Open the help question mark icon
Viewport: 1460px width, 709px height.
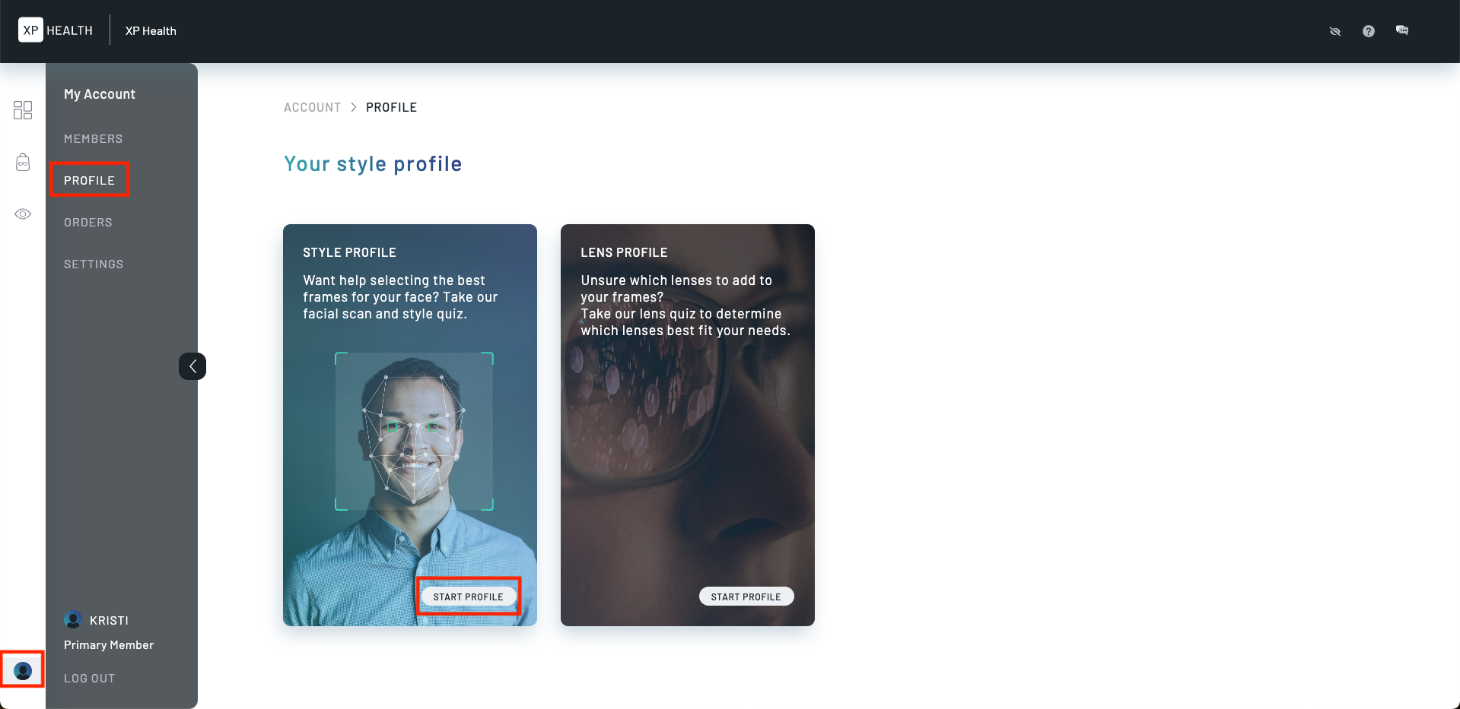click(1369, 31)
